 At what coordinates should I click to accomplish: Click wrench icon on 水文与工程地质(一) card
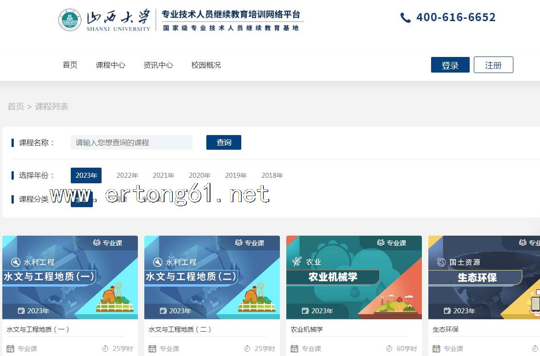tap(15, 262)
